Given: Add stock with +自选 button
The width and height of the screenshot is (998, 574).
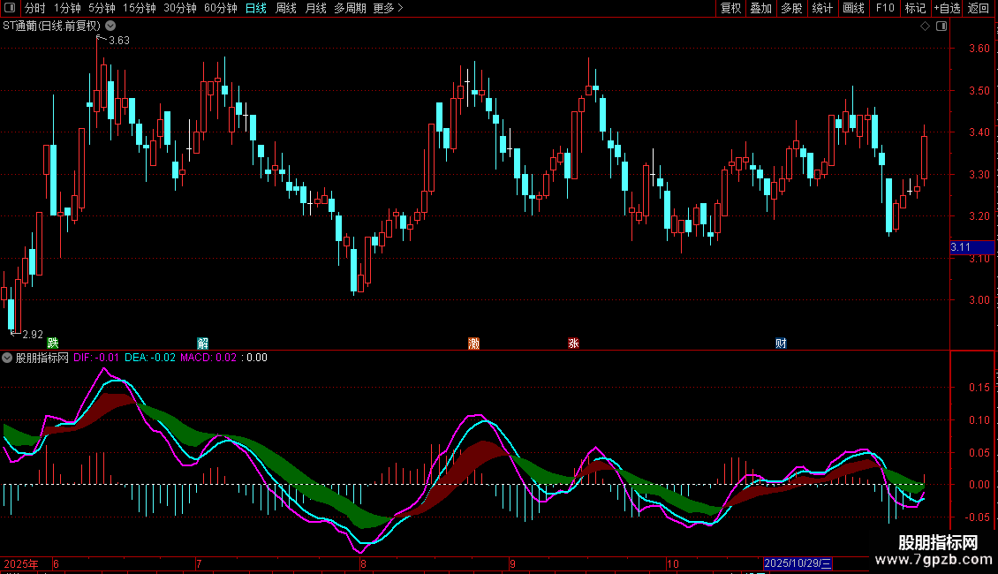Looking at the screenshot, I should pos(946,8).
